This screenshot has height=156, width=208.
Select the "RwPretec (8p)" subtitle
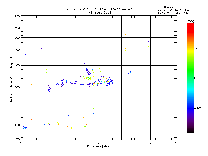click(x=99, y=12)
